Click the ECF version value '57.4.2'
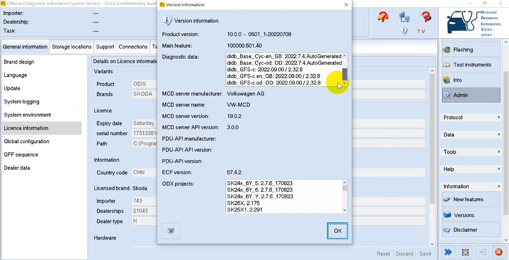This screenshot has width=509, height=260. click(234, 172)
